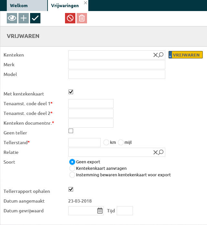Select Instemming bewaren kentekenkaart voor export
Screen dimensions: 207x225
coord(72,175)
